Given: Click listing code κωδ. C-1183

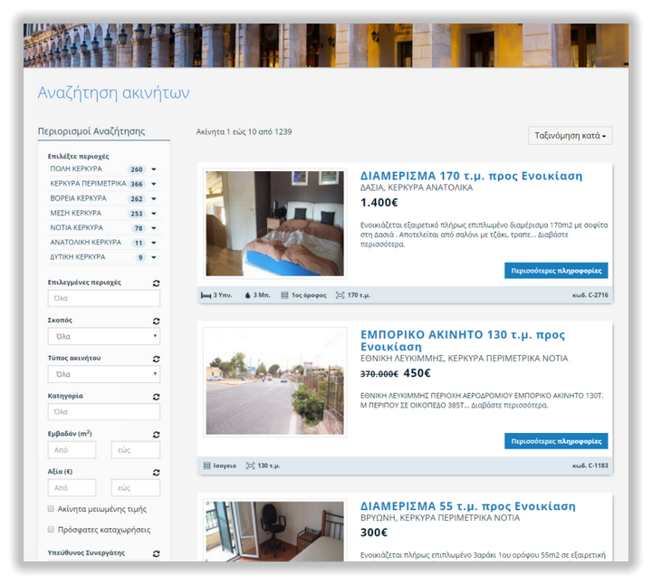Looking at the screenshot, I should pos(590,465).
